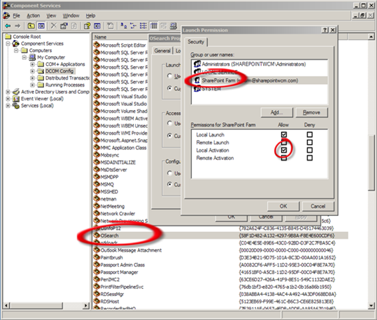Check Deny for Remote Activation
The height and width of the screenshot is (320, 377).
click(310, 158)
